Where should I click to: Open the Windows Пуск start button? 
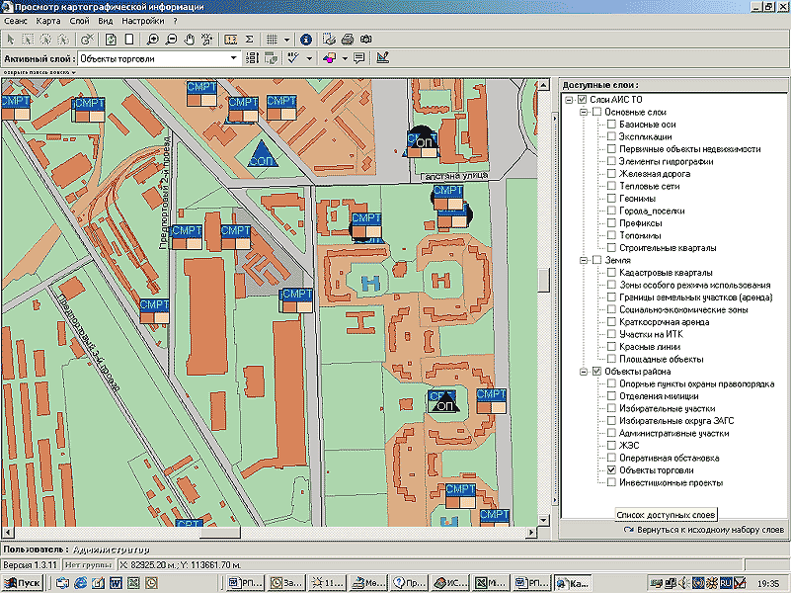point(22,583)
